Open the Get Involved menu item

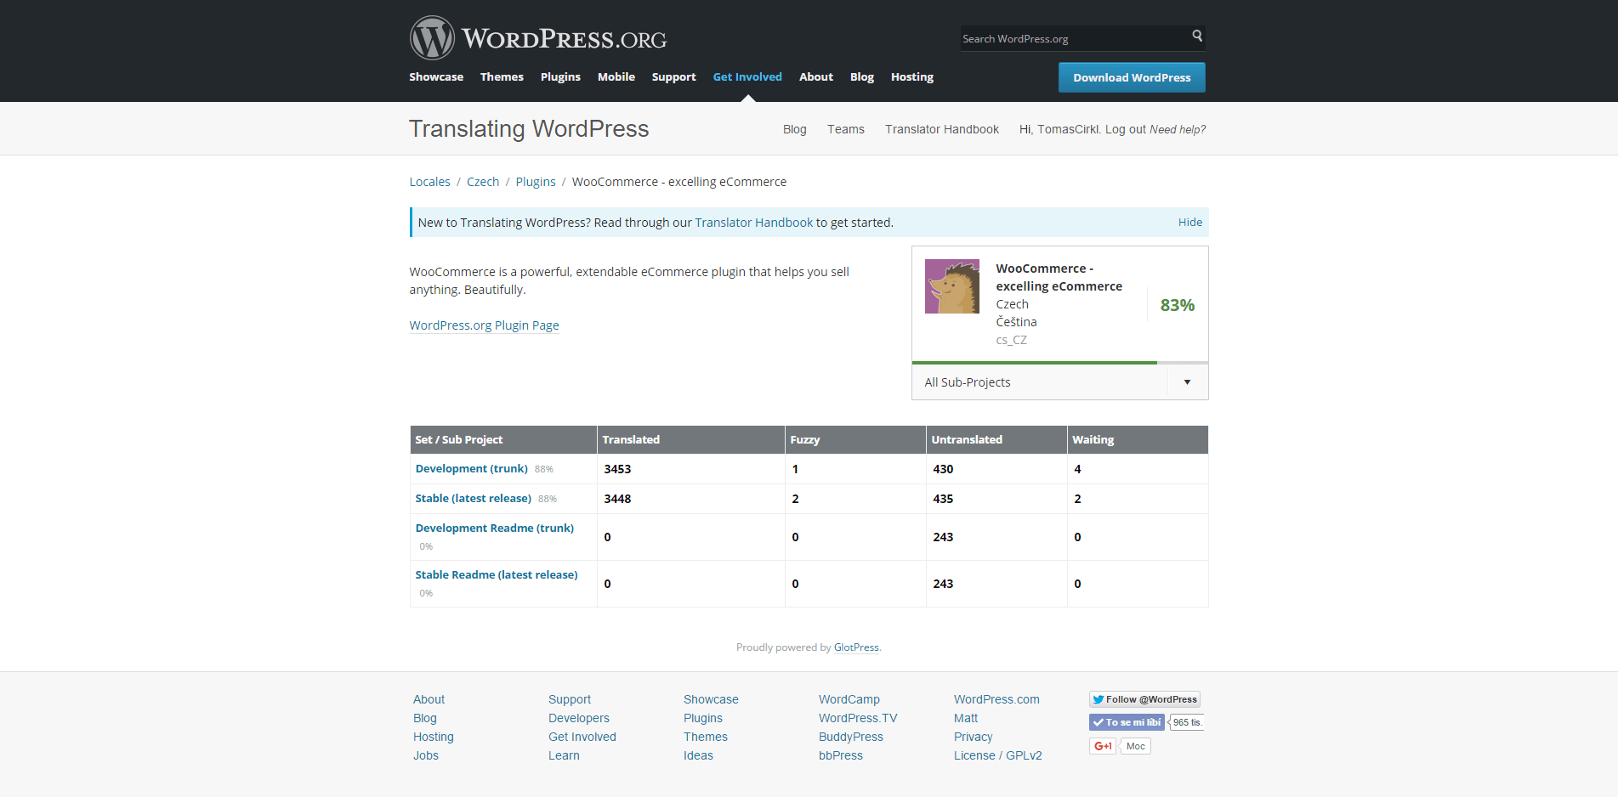[x=747, y=76]
